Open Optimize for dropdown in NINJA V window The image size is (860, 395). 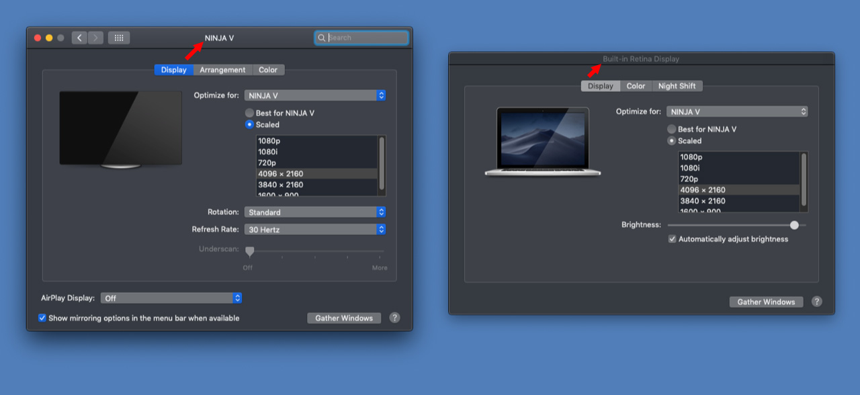[x=315, y=95]
